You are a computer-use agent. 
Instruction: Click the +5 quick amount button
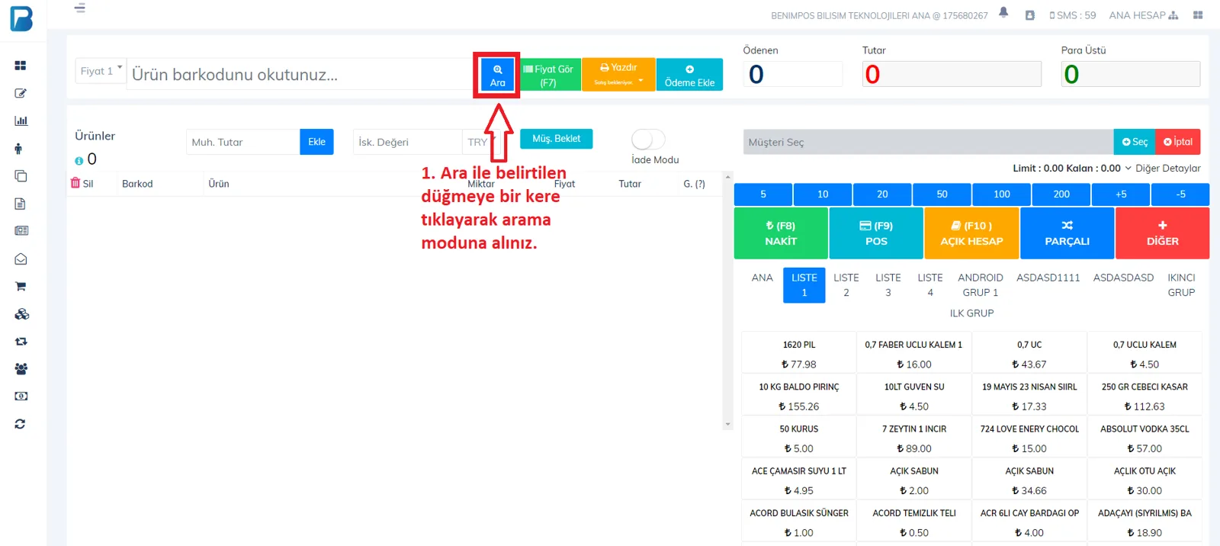tap(1121, 194)
